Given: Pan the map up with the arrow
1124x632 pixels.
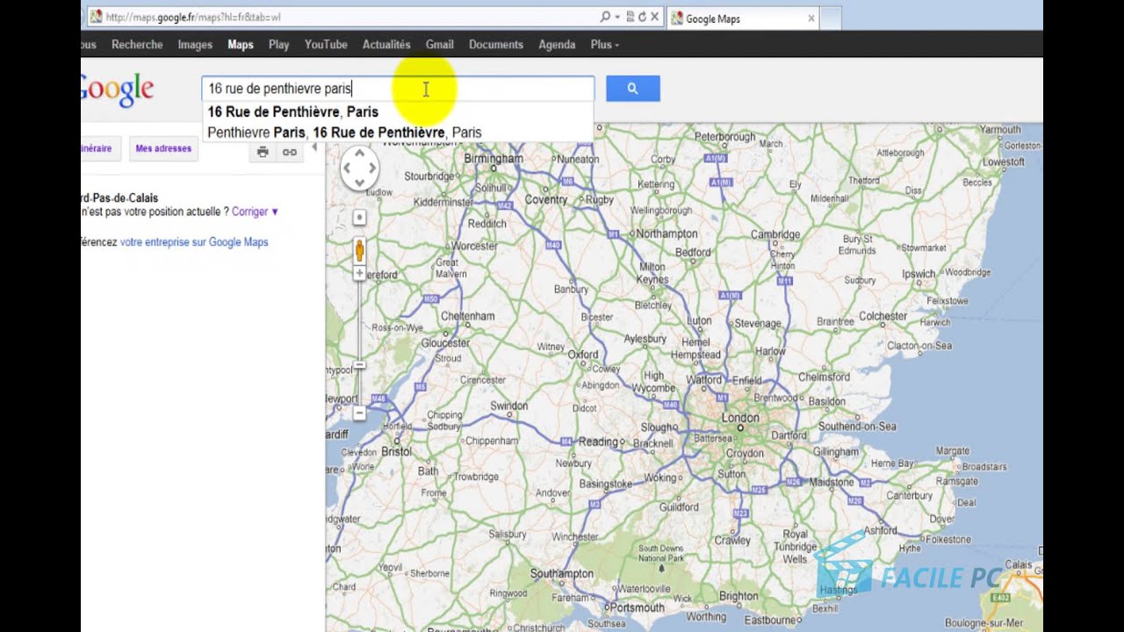Looking at the screenshot, I should [x=358, y=153].
